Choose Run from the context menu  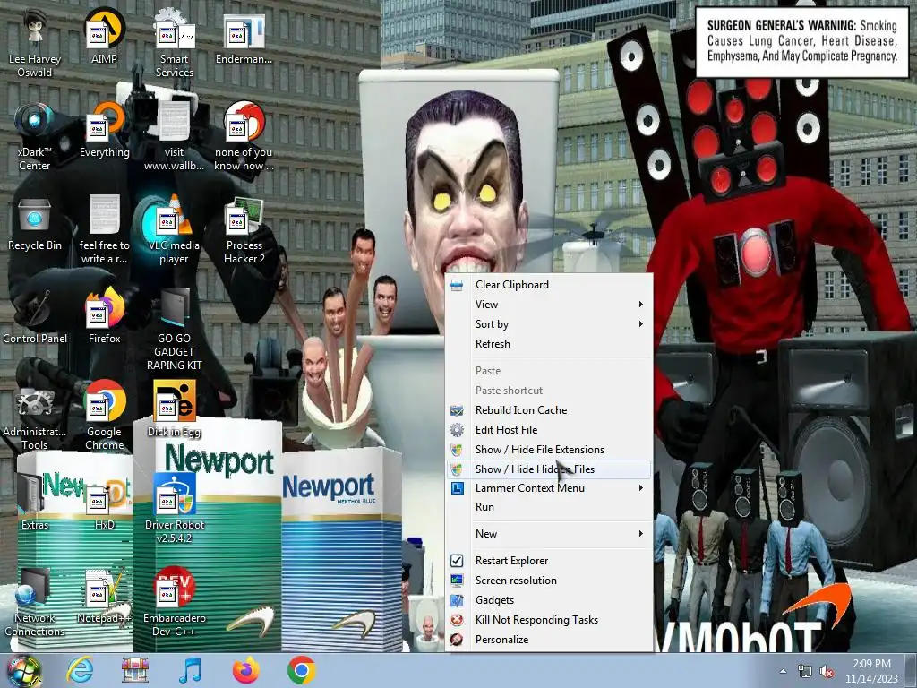click(x=549, y=507)
